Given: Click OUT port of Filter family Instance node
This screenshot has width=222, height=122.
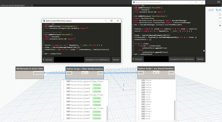Looking at the screenshot, I should [x=100, y=73].
